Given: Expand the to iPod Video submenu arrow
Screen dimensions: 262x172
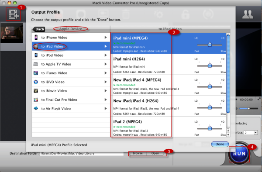Looking at the screenshot, I should [x=106, y=55].
